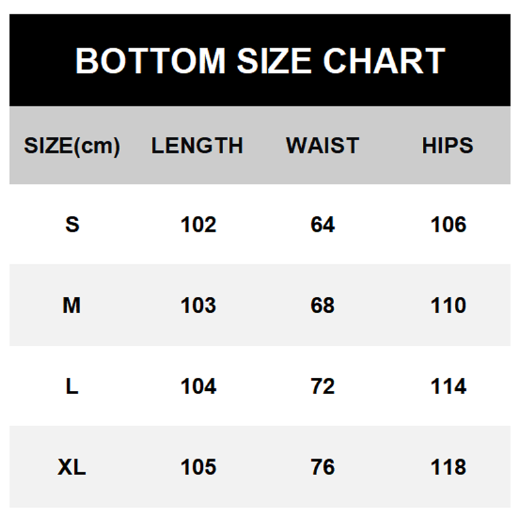Click the L size row label

click(x=72, y=386)
